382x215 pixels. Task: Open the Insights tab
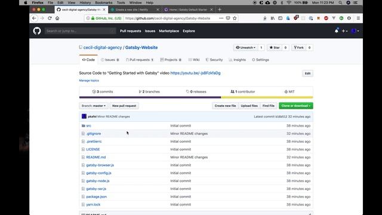(238, 60)
